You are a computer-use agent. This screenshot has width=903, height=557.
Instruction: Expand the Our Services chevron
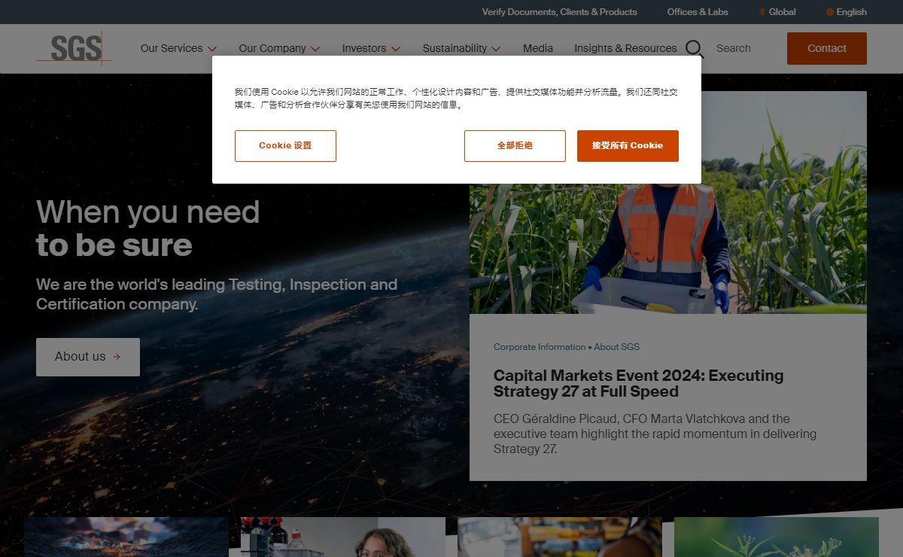point(212,49)
